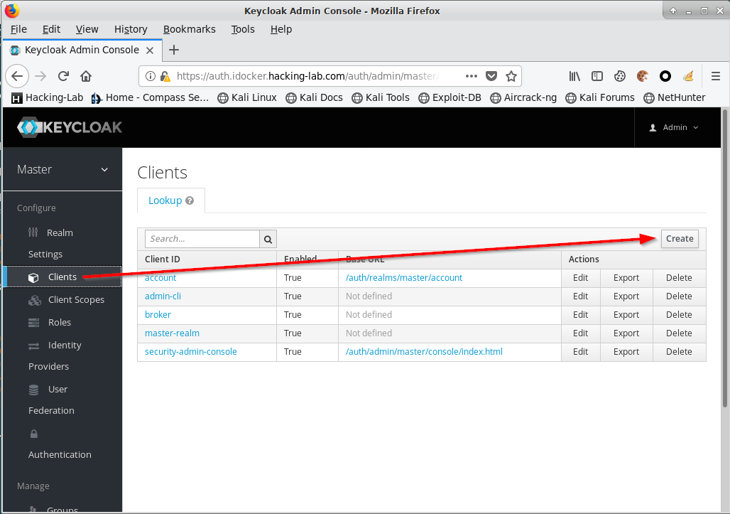
Task: Open the /auth/realms/master/account base URL
Action: (x=404, y=278)
